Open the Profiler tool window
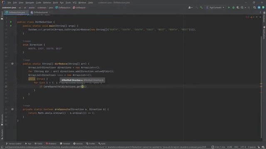This screenshot has width=266, height=149. [x=91, y=144]
